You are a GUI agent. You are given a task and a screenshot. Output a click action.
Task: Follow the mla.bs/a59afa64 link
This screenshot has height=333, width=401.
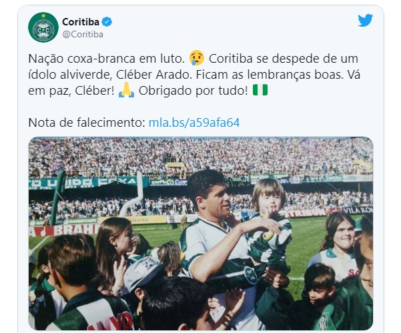(194, 123)
